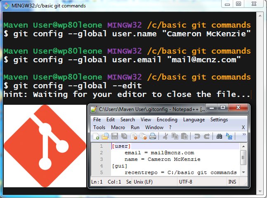The height and width of the screenshot is (198, 267).
Task: Click the Unix (LF) line ending status
Action: point(143,182)
